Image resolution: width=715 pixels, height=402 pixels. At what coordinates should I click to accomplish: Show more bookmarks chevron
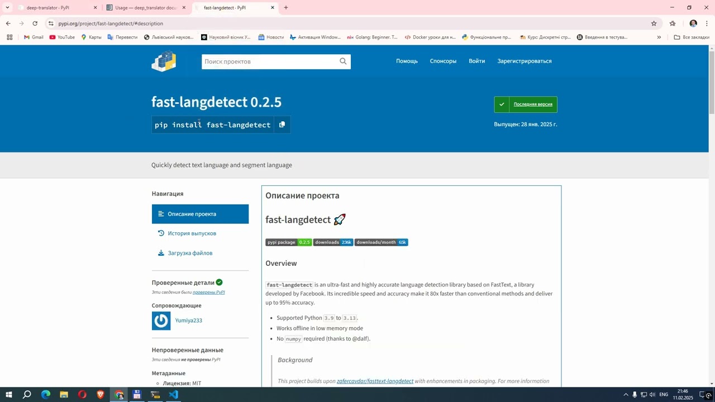[x=659, y=37]
